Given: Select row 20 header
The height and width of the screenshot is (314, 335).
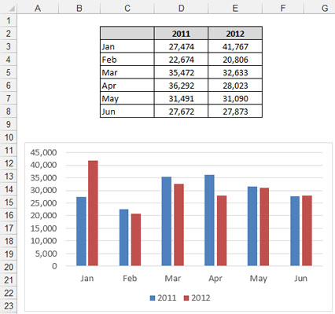Looking at the screenshot, I should click(x=9, y=267).
